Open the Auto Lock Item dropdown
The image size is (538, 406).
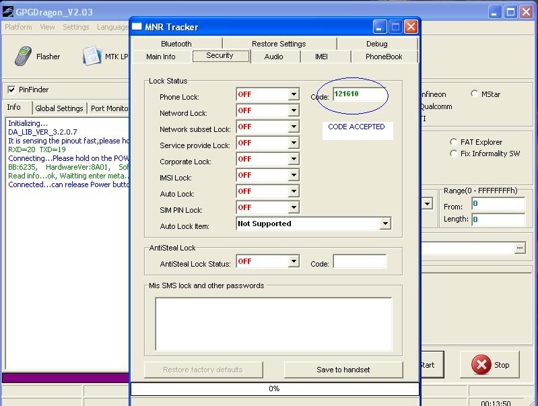385,224
